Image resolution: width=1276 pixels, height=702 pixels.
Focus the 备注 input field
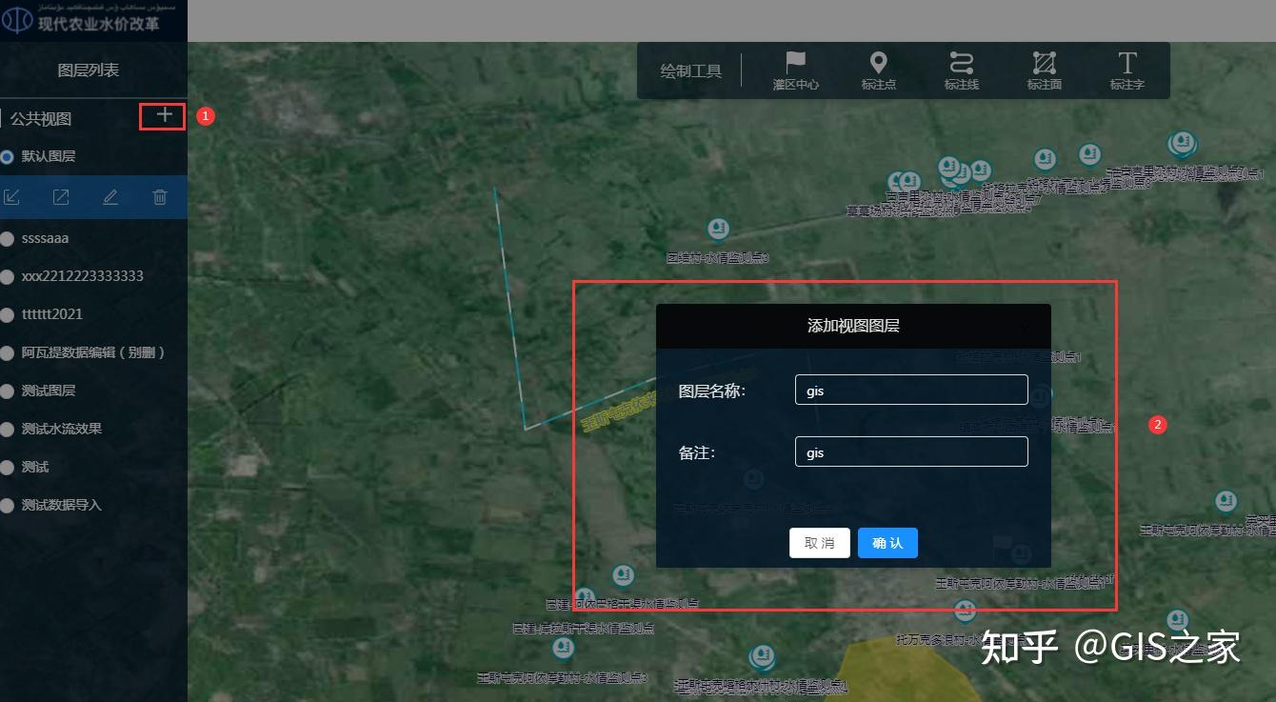(911, 451)
